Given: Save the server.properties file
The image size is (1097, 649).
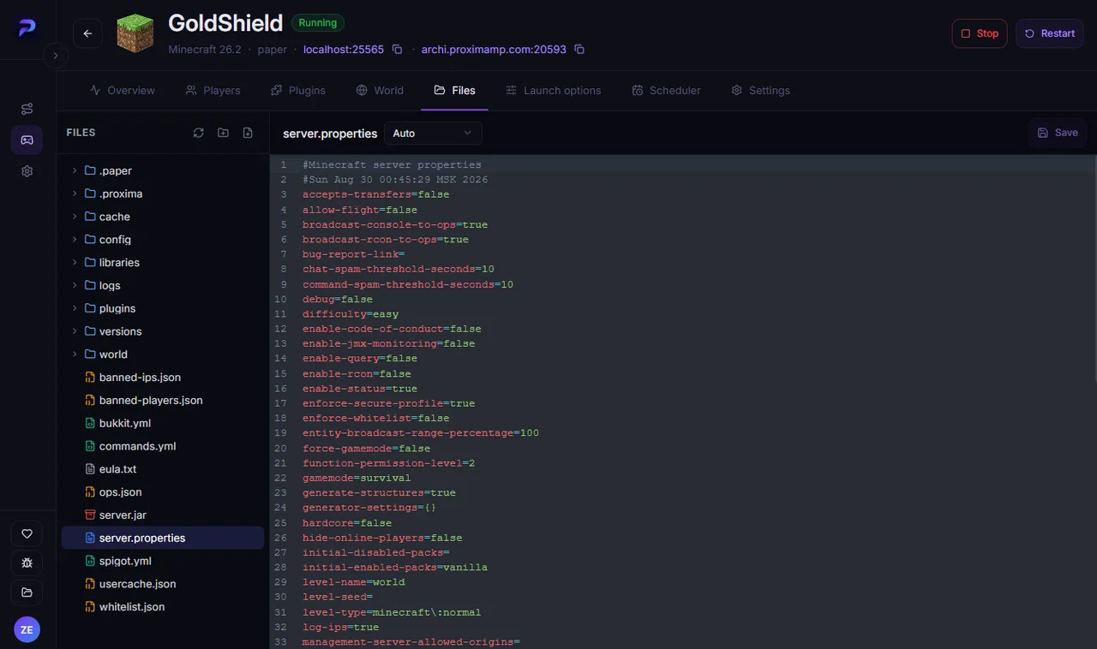Looking at the screenshot, I should click(1058, 133).
